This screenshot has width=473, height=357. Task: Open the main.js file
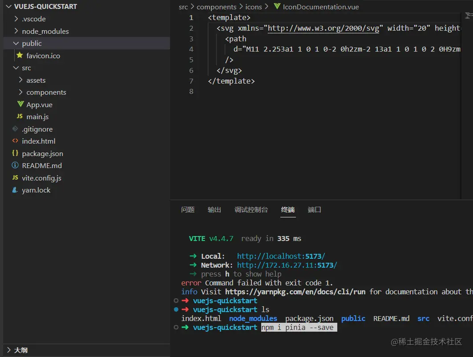tap(37, 116)
